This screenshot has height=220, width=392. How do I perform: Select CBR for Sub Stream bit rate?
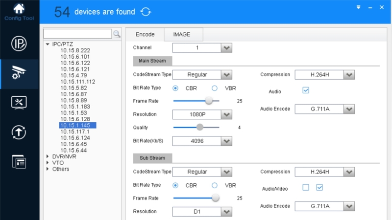[x=175, y=185]
